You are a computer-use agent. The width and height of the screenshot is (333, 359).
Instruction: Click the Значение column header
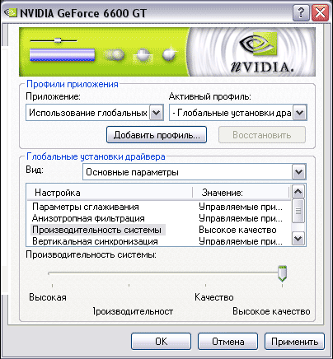pos(241,193)
